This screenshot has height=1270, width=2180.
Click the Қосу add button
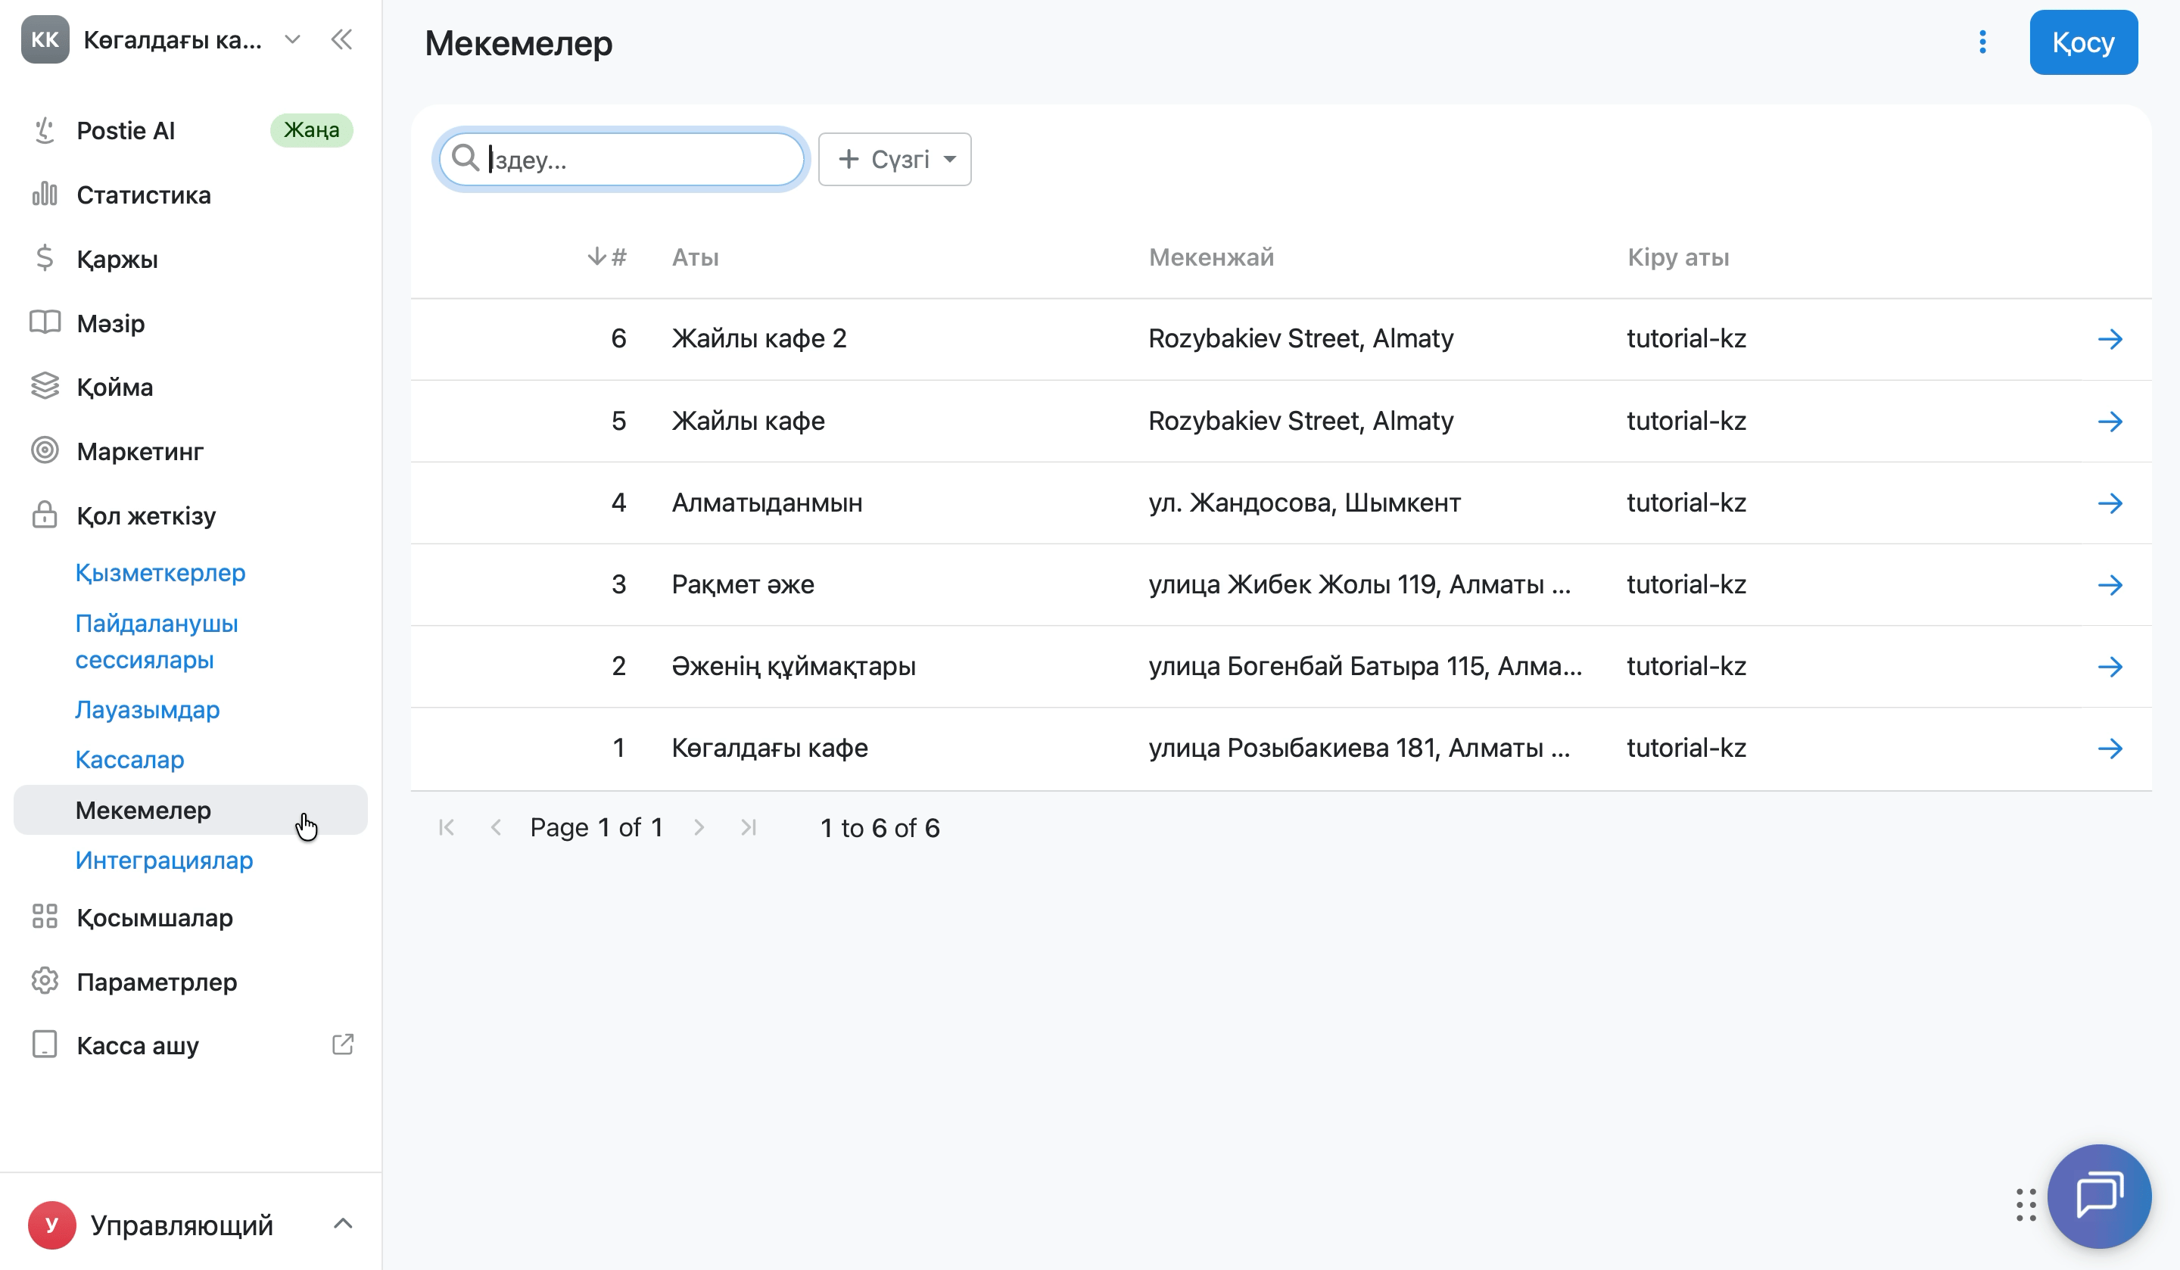point(2083,42)
